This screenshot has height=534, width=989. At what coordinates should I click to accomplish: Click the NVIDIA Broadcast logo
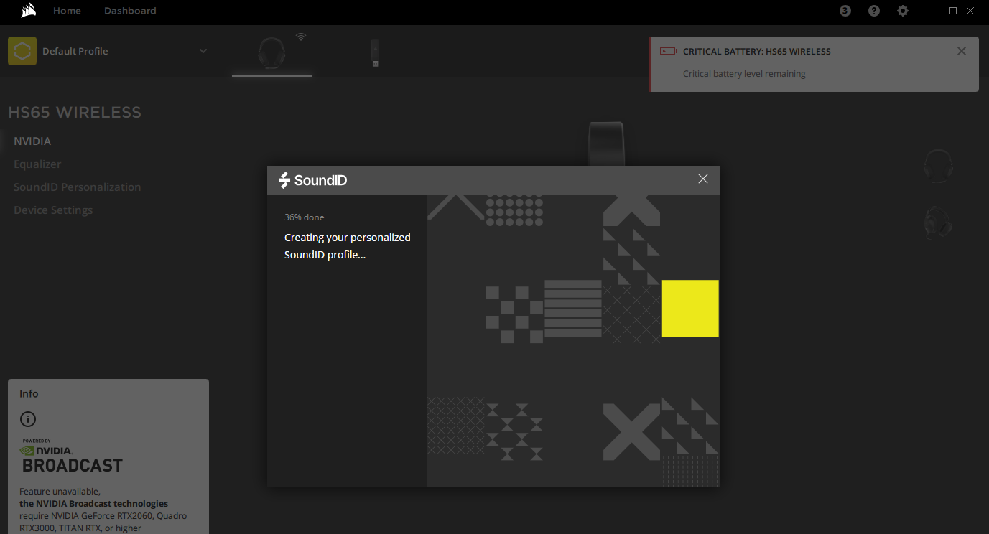point(71,456)
